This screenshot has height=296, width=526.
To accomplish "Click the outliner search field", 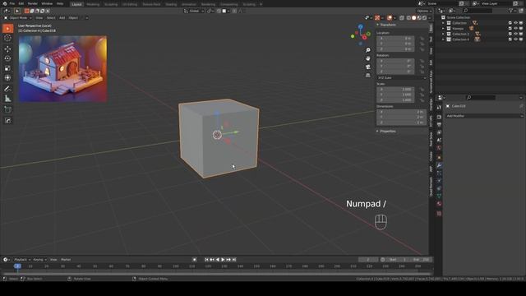I will (477, 11).
